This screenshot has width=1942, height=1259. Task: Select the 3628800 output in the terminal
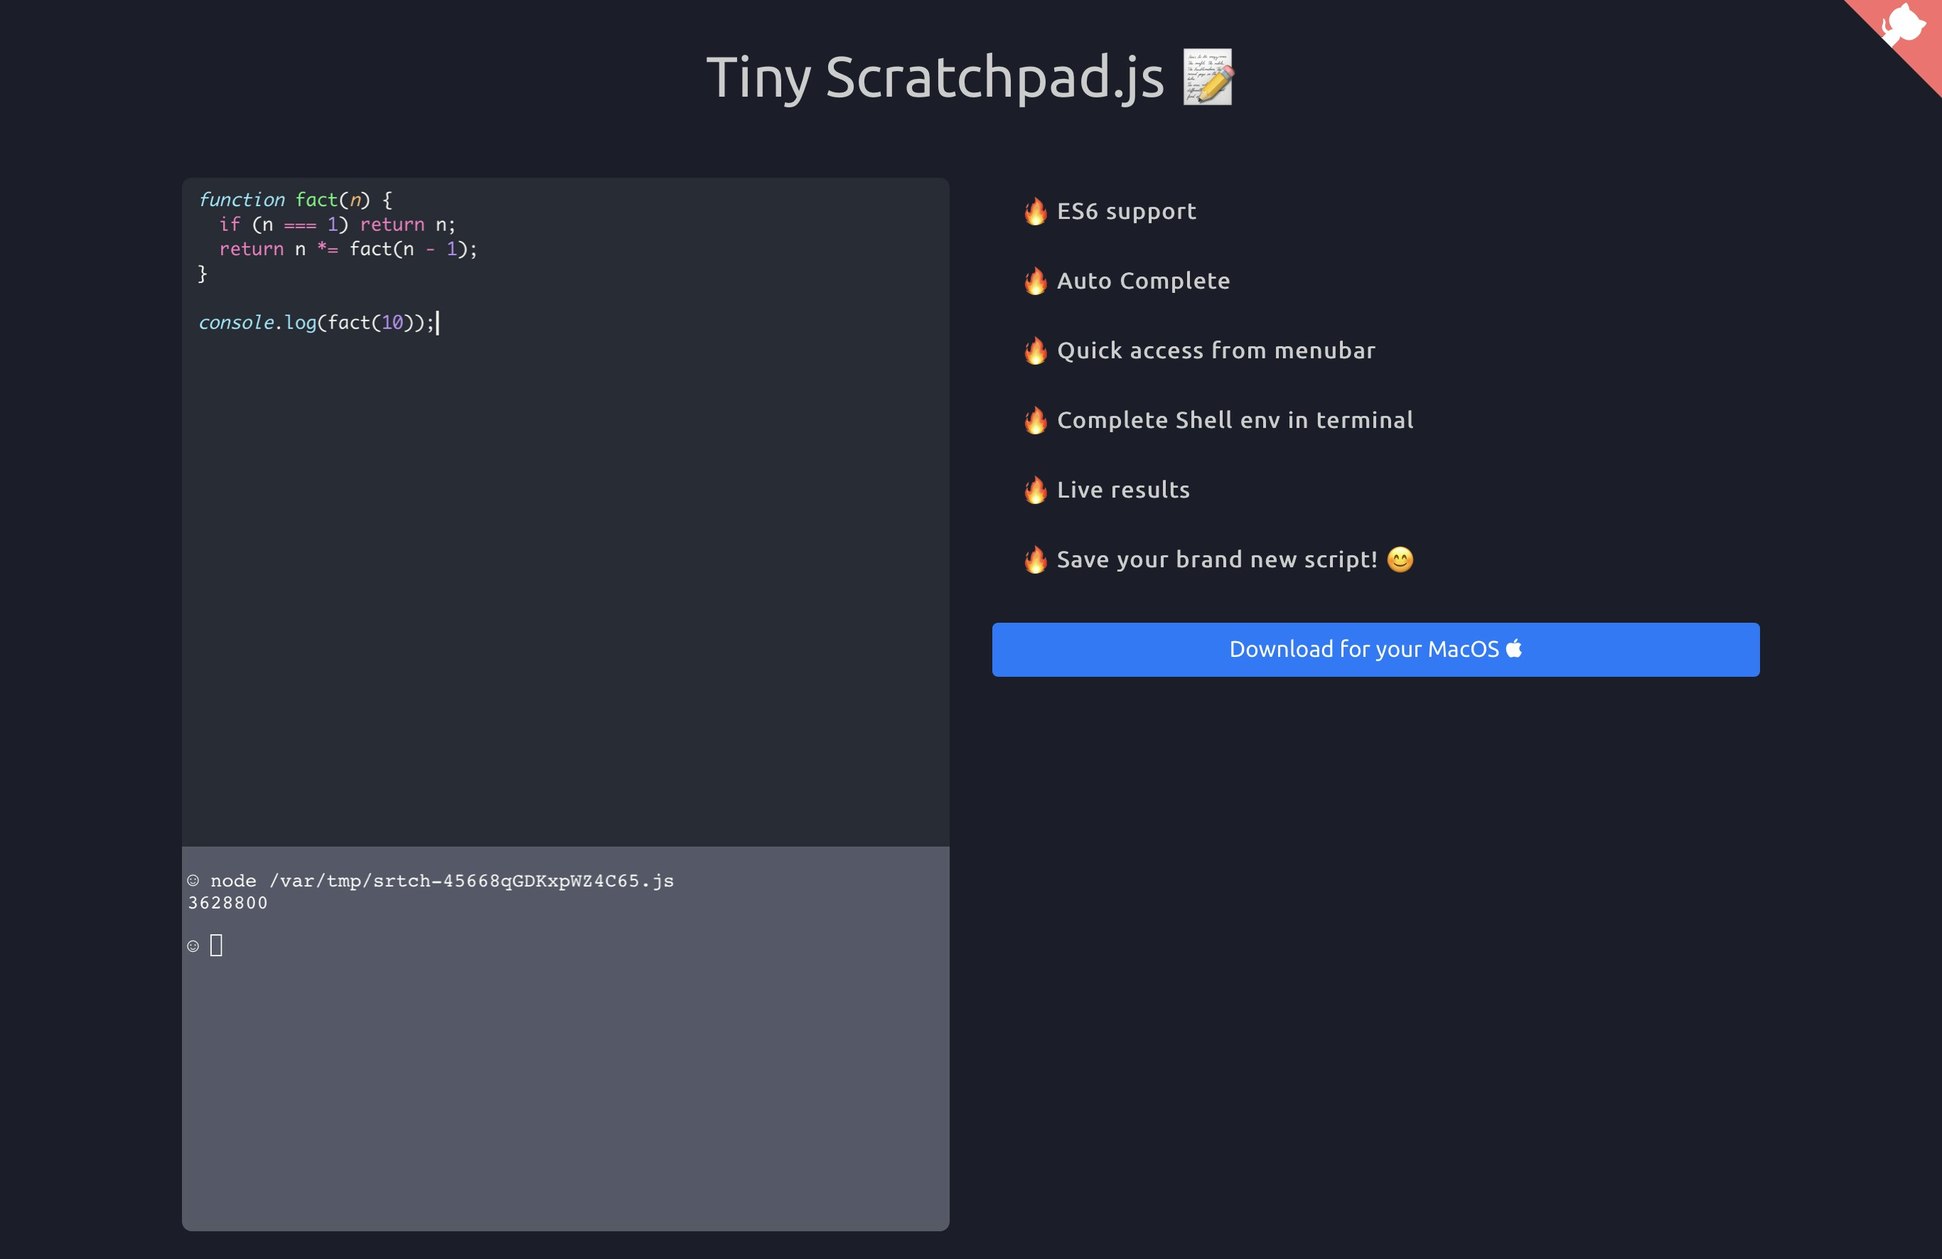click(x=226, y=904)
